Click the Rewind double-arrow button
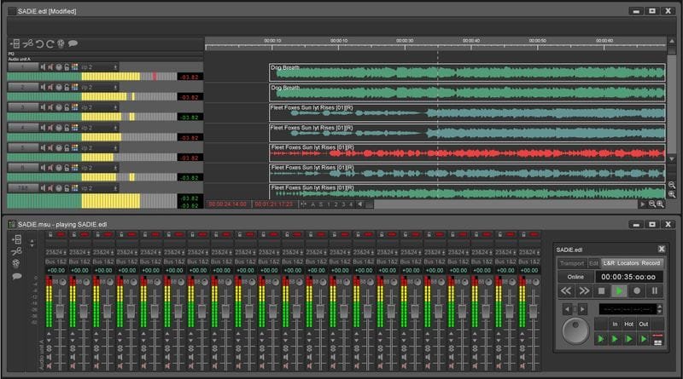The height and width of the screenshot is (379, 683). [566, 291]
